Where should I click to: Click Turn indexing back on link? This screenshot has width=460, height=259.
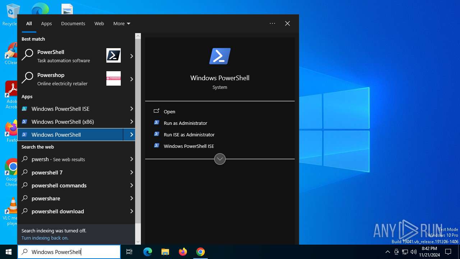[x=45, y=238]
